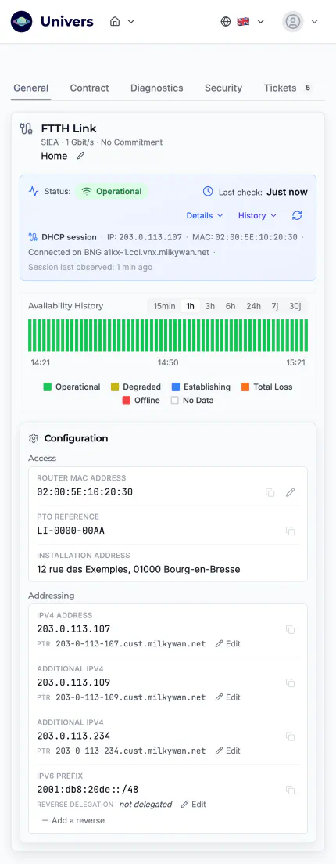Click the Univers brand name
This screenshot has height=864, width=336.
coord(67,21)
